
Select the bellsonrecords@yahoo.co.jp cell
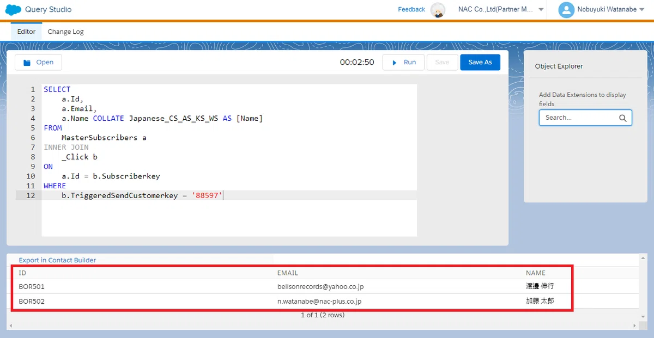click(x=320, y=286)
